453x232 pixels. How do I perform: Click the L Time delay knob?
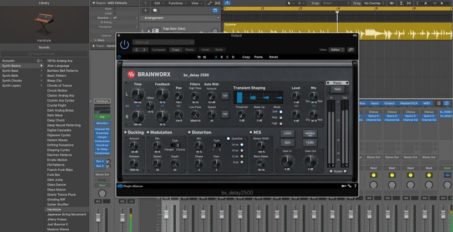[138, 94]
